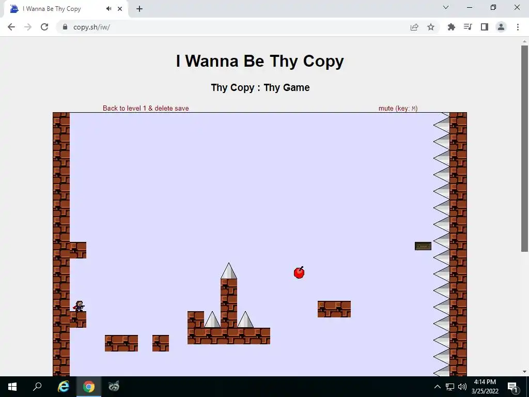529x397 pixels.
Task: Click the red cherry in game
Action: point(299,272)
